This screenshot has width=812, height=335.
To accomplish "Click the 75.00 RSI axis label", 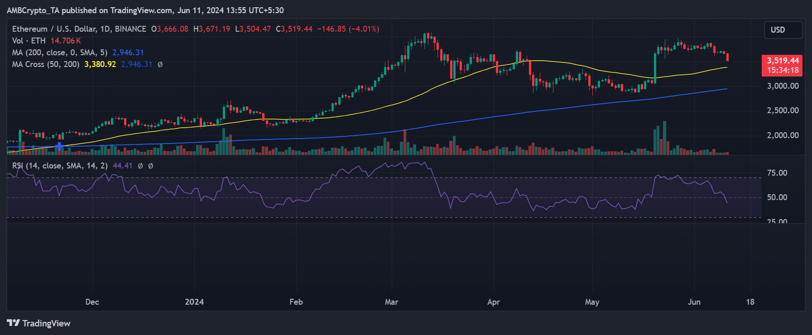I will [777, 173].
